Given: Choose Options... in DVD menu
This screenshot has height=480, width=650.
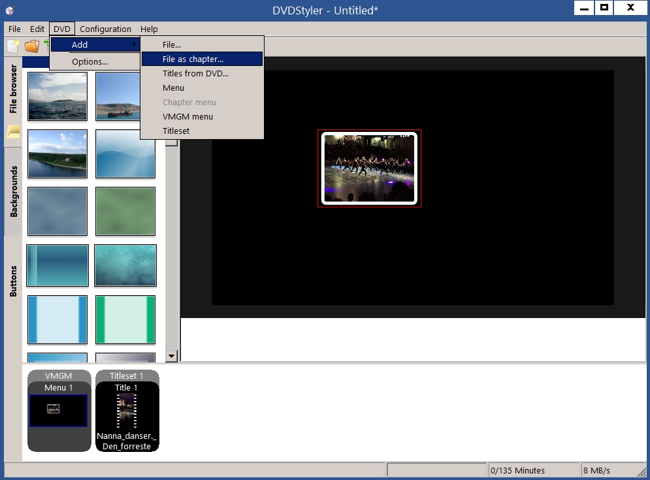Looking at the screenshot, I should [95, 62].
